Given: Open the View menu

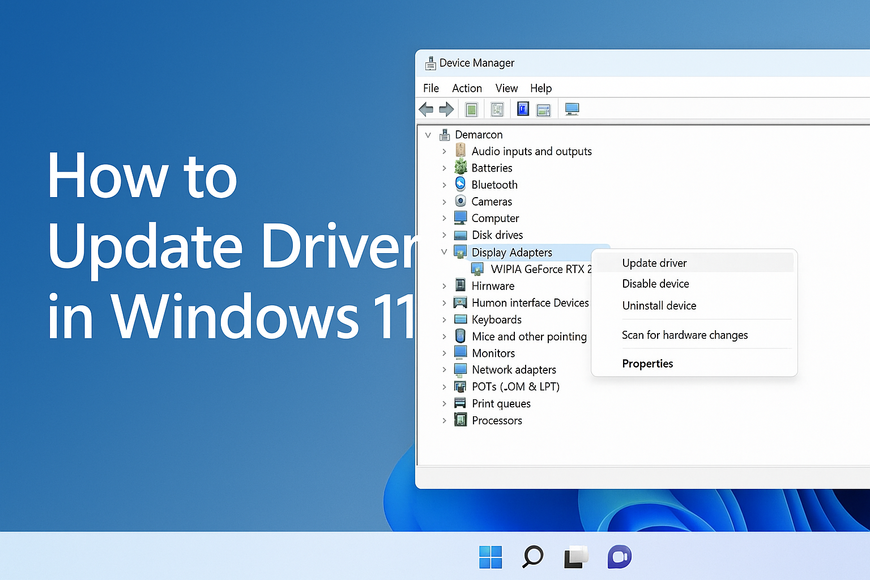Looking at the screenshot, I should pyautogui.click(x=506, y=88).
